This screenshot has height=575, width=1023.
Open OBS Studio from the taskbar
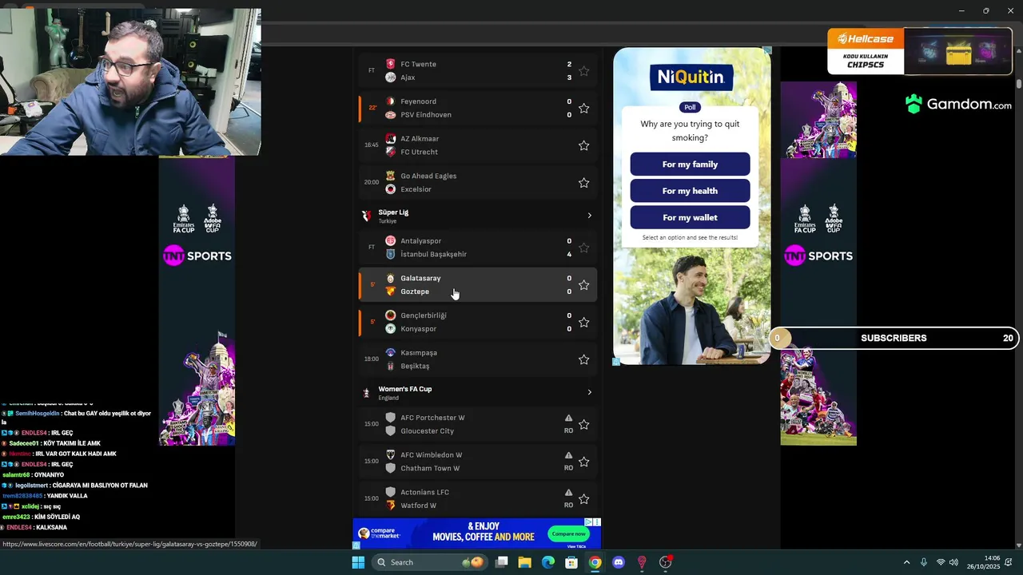(x=665, y=562)
